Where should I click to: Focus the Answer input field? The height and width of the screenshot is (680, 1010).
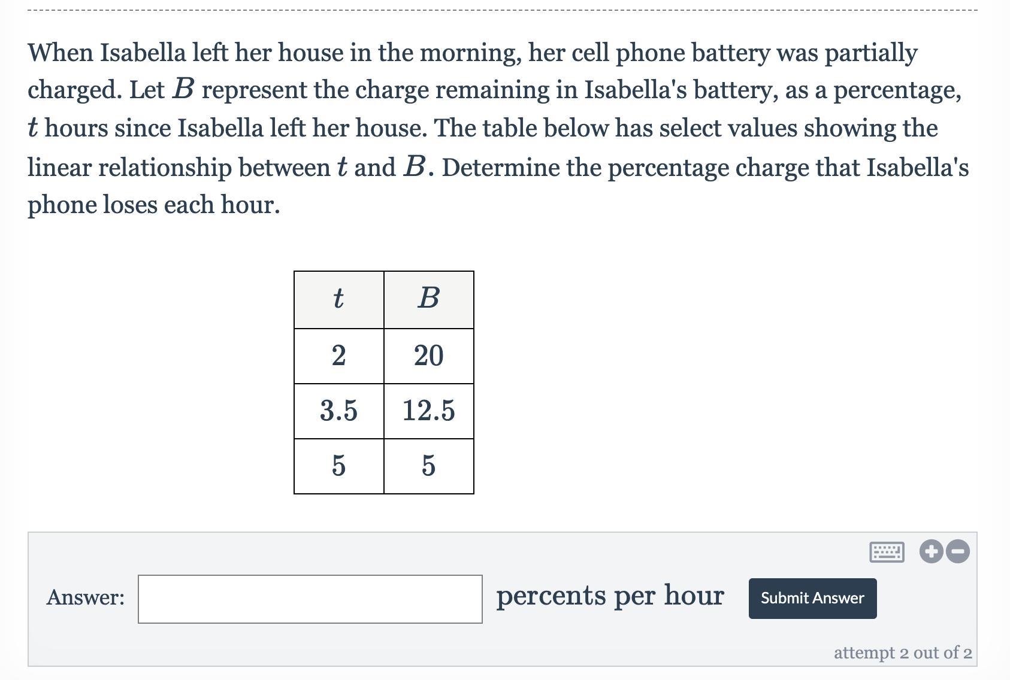coord(310,599)
